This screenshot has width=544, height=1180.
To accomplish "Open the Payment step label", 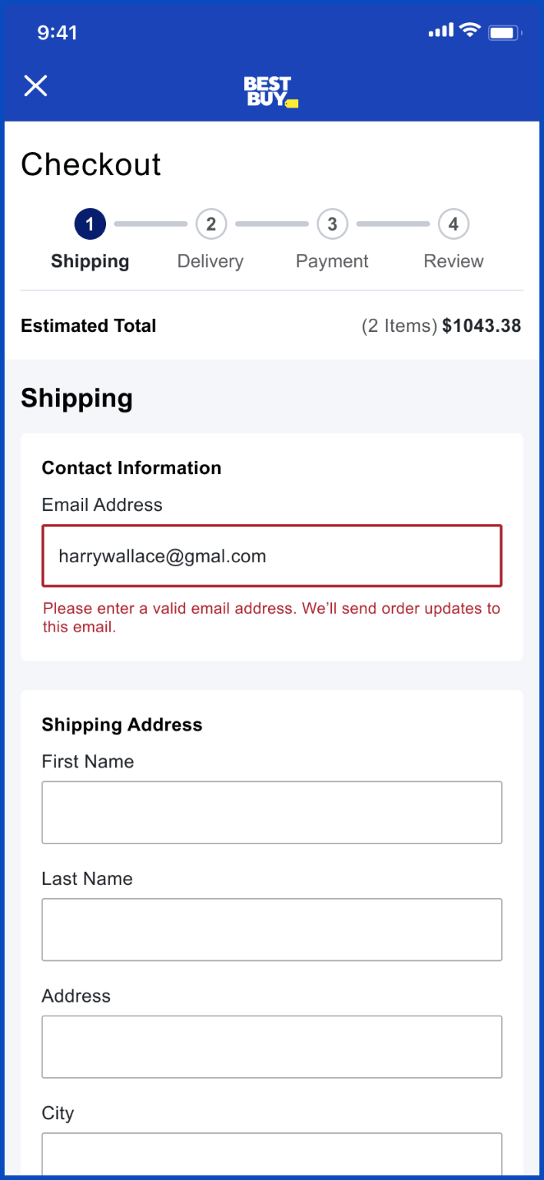I will coord(332,261).
